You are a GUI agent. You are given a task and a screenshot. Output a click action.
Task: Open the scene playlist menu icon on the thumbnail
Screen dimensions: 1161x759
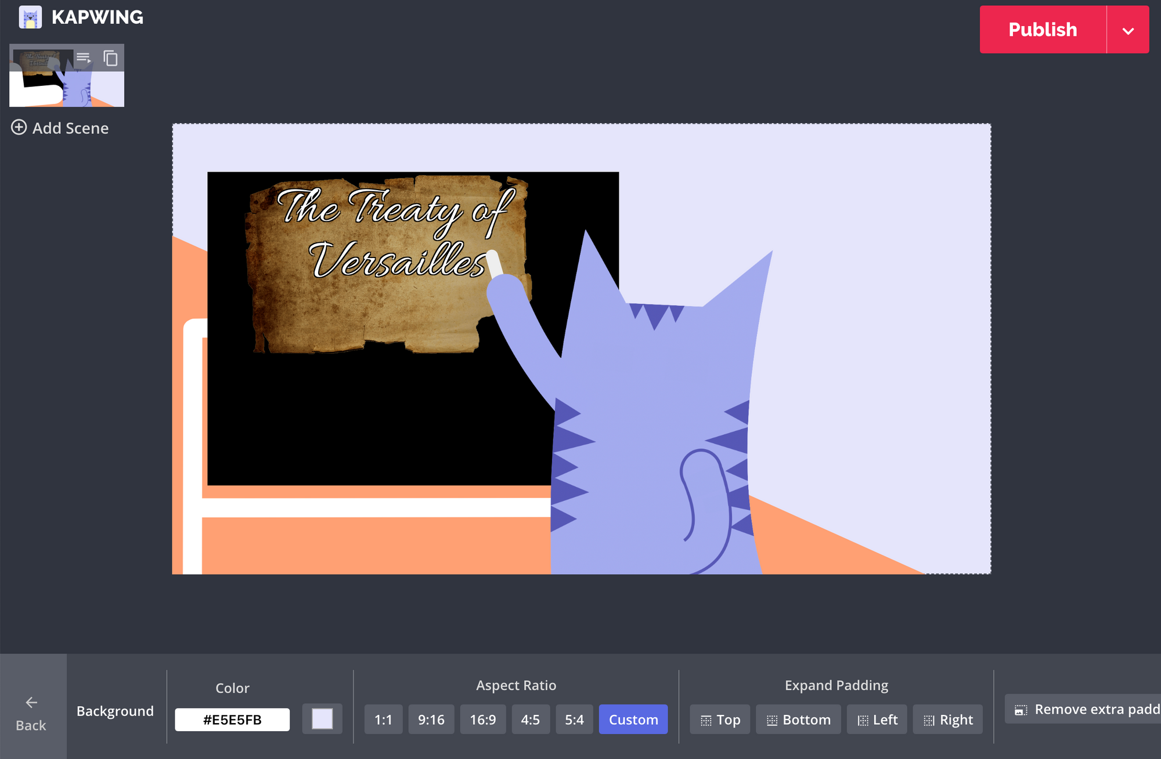pos(84,58)
